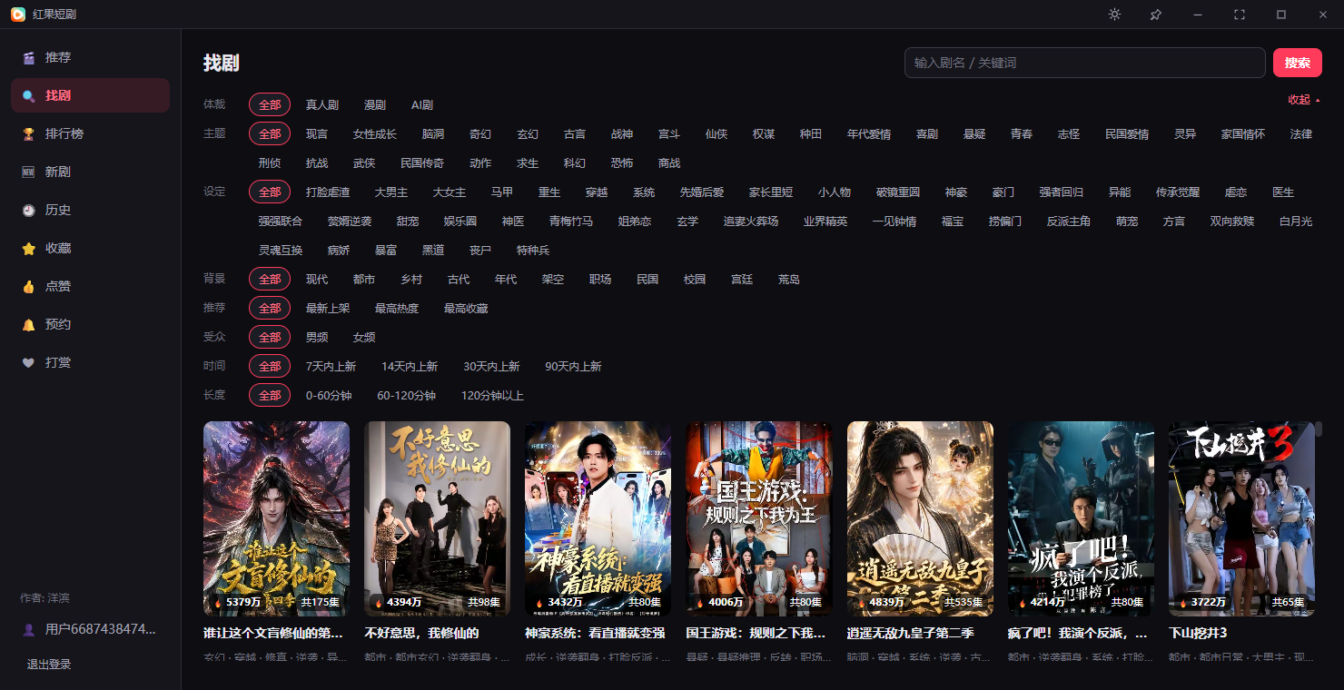Select 都市 background filter

click(364, 280)
